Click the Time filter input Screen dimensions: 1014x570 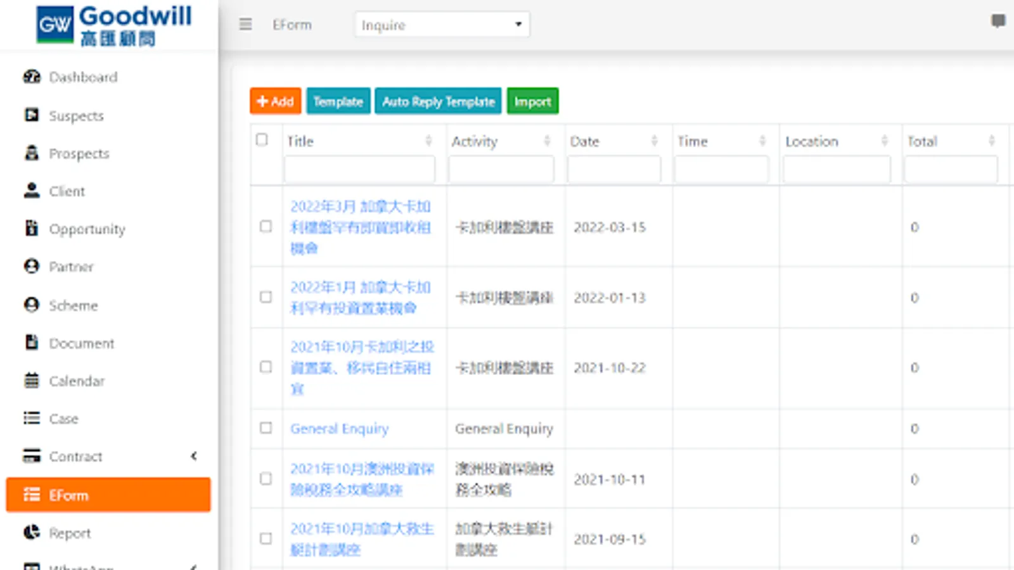(721, 169)
